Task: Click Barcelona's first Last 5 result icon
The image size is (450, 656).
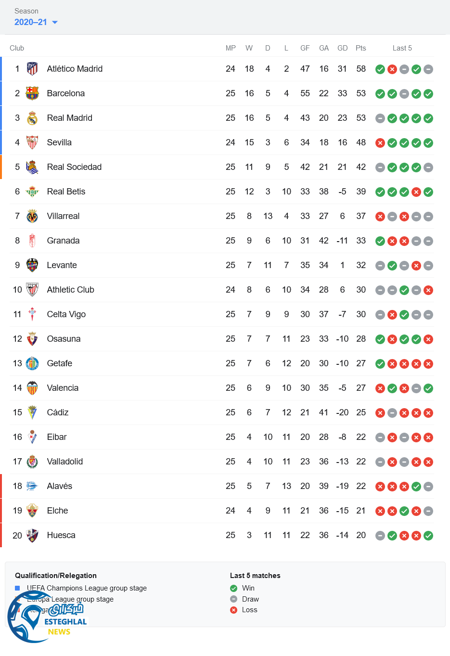Action: pyautogui.click(x=380, y=94)
